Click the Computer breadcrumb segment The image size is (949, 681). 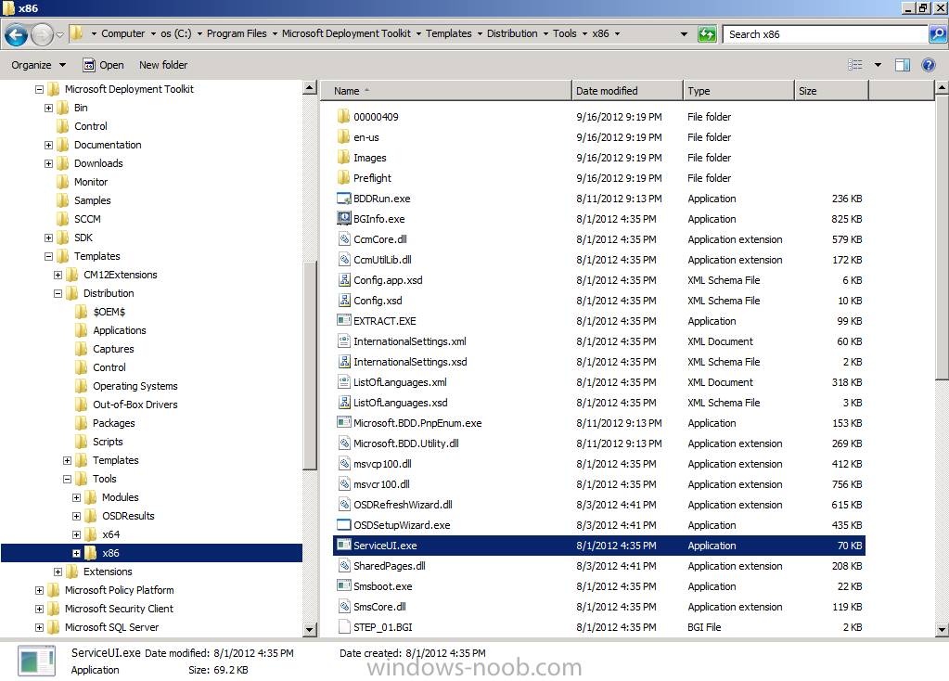[x=122, y=34]
